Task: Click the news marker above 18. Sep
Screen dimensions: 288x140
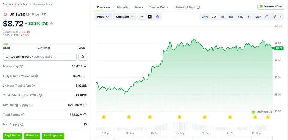Action: coord(150,117)
